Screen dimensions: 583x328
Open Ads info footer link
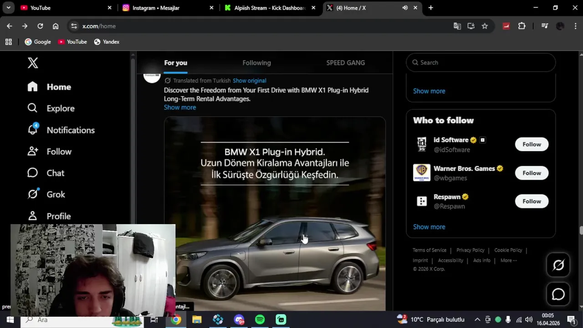tap(482, 261)
